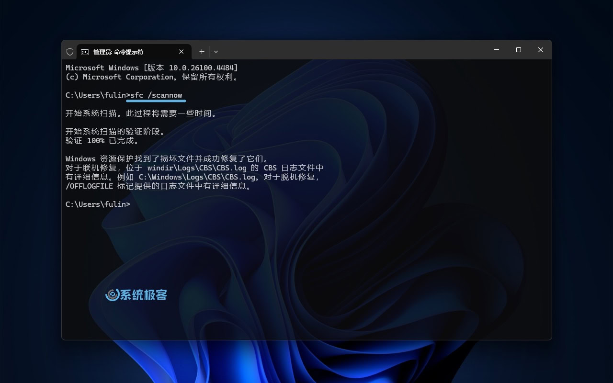Click the line "开始系统扫描。此过程将需要一些时间。"
The image size is (613, 383).
(x=142, y=113)
